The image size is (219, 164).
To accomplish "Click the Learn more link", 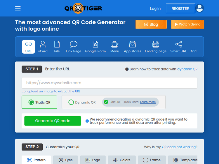I will point(148,102).
